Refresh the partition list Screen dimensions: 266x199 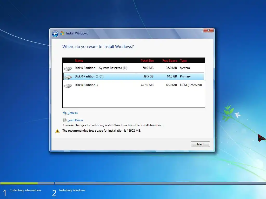pyautogui.click(x=72, y=113)
